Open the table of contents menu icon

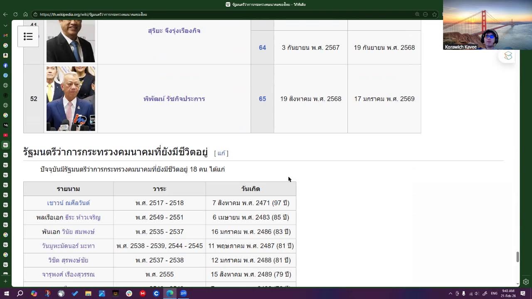coord(28,37)
